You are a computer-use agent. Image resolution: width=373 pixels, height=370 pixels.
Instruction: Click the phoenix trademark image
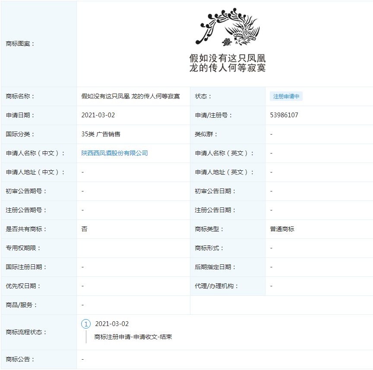[x=227, y=40]
